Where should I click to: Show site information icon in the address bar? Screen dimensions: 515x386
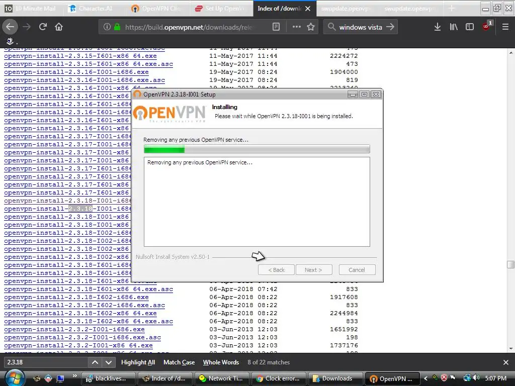107,27
